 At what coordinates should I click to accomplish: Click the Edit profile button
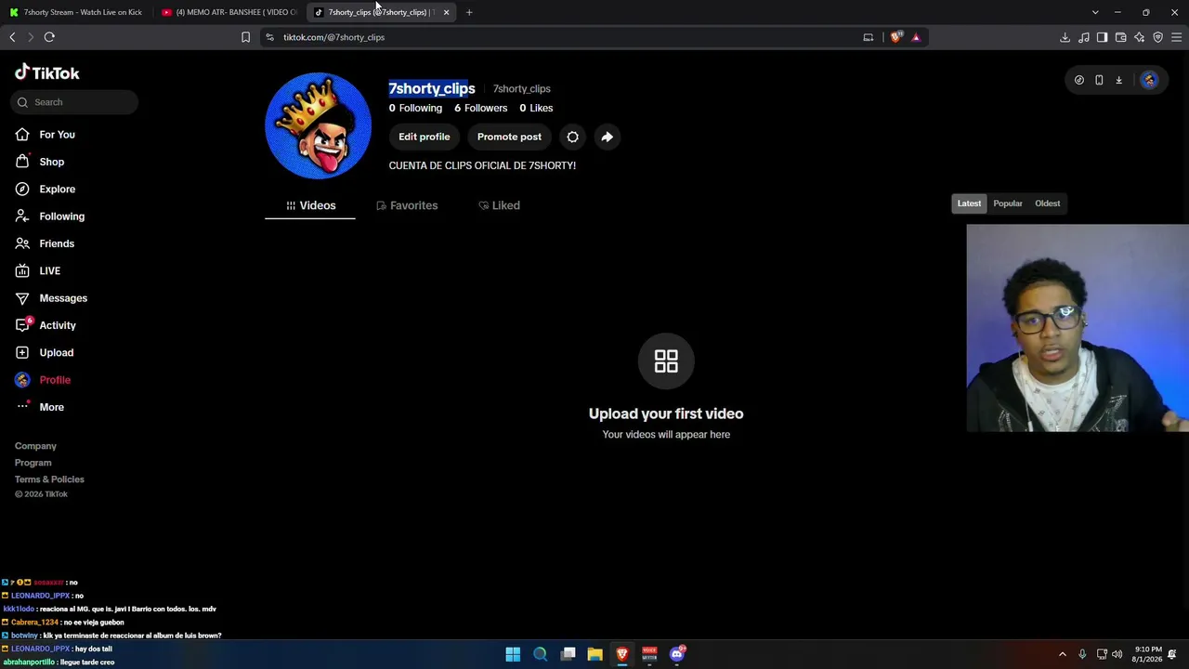tap(424, 137)
